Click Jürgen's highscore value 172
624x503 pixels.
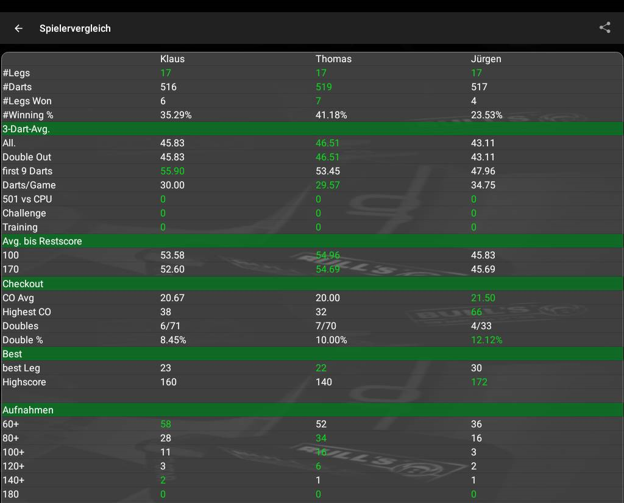480,382
